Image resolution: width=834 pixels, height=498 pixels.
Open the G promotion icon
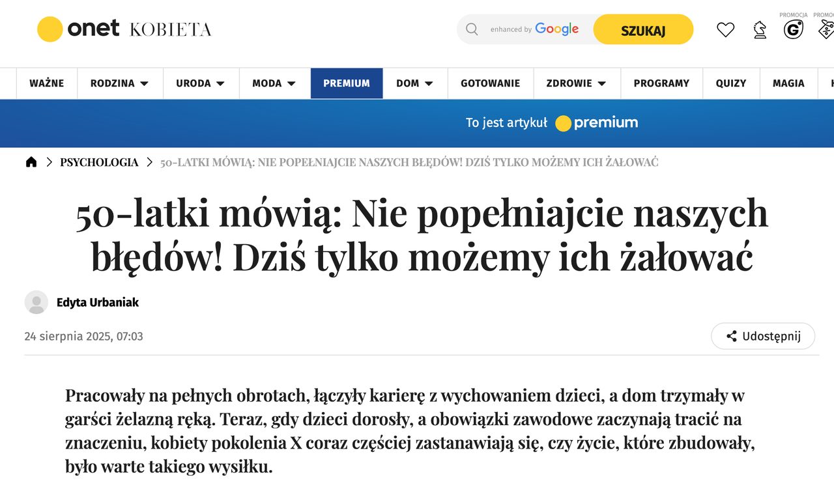pos(793,29)
